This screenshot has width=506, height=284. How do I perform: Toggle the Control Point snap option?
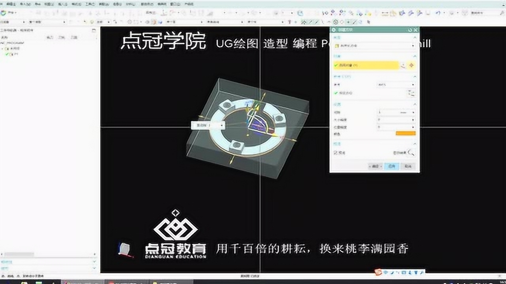323,22
